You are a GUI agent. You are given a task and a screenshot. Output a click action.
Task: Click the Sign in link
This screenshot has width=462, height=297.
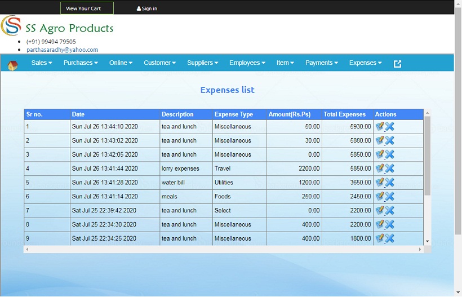(146, 8)
